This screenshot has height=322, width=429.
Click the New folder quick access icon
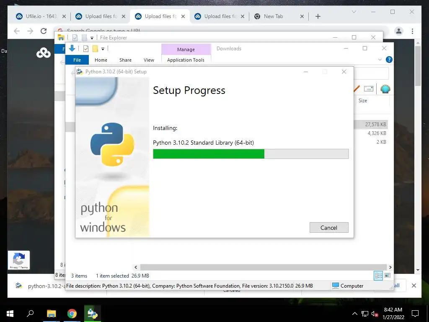(95, 49)
